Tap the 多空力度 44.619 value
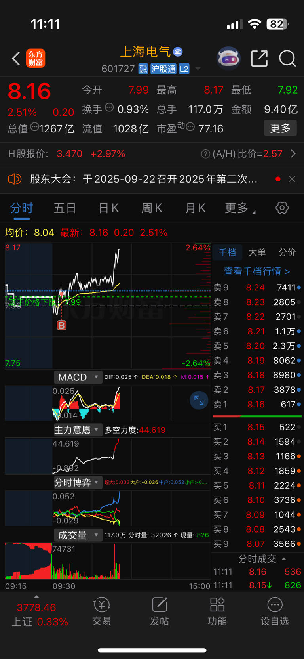 [x=152, y=430]
